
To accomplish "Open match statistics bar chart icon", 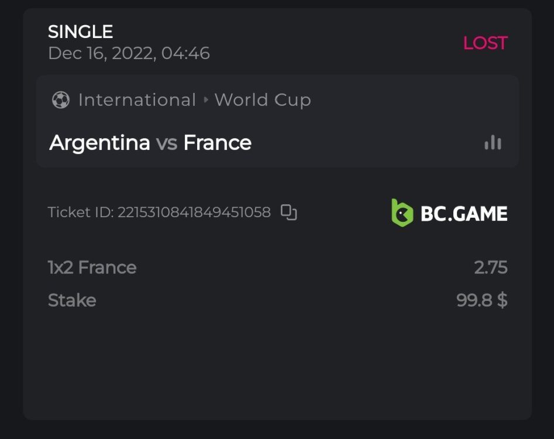I will (x=493, y=142).
